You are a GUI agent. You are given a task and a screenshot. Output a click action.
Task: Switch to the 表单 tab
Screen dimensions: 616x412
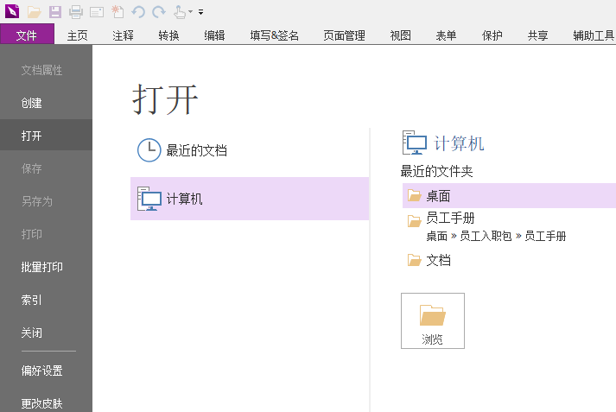[446, 35]
